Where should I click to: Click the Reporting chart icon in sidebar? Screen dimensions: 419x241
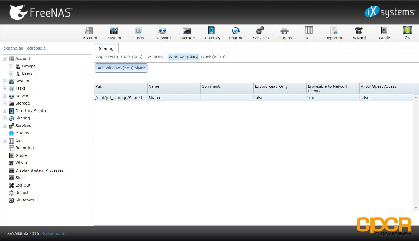pyautogui.click(x=11, y=148)
